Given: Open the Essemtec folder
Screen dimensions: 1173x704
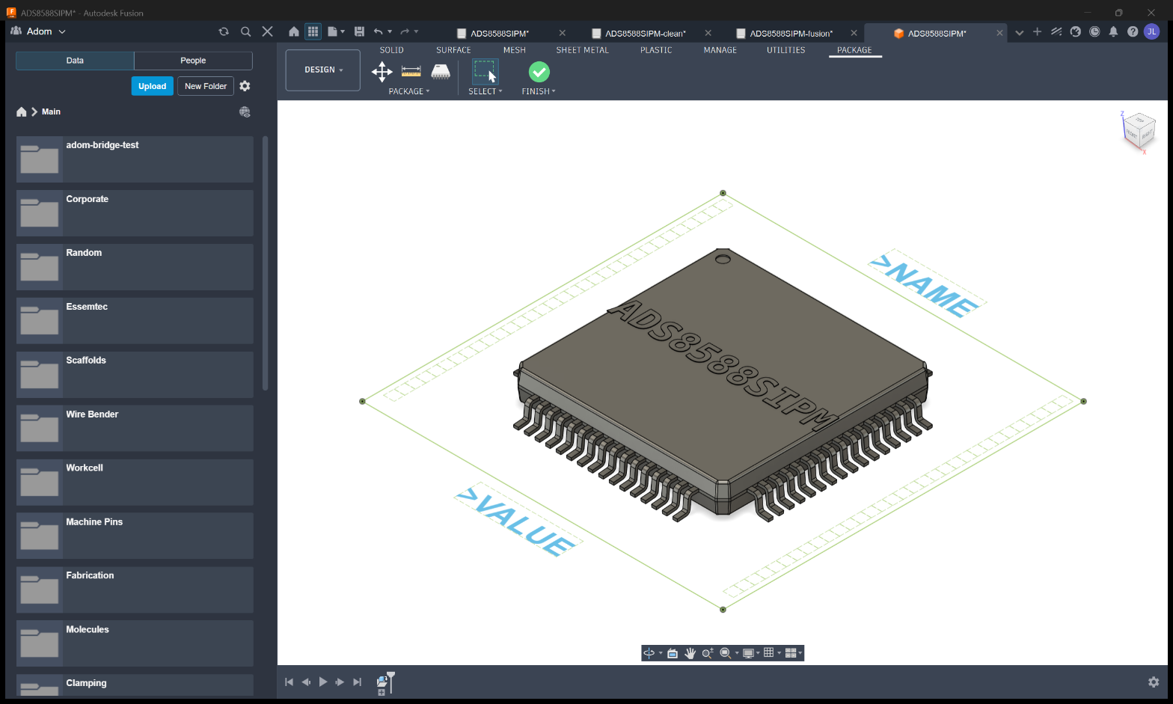Looking at the screenshot, I should point(135,321).
